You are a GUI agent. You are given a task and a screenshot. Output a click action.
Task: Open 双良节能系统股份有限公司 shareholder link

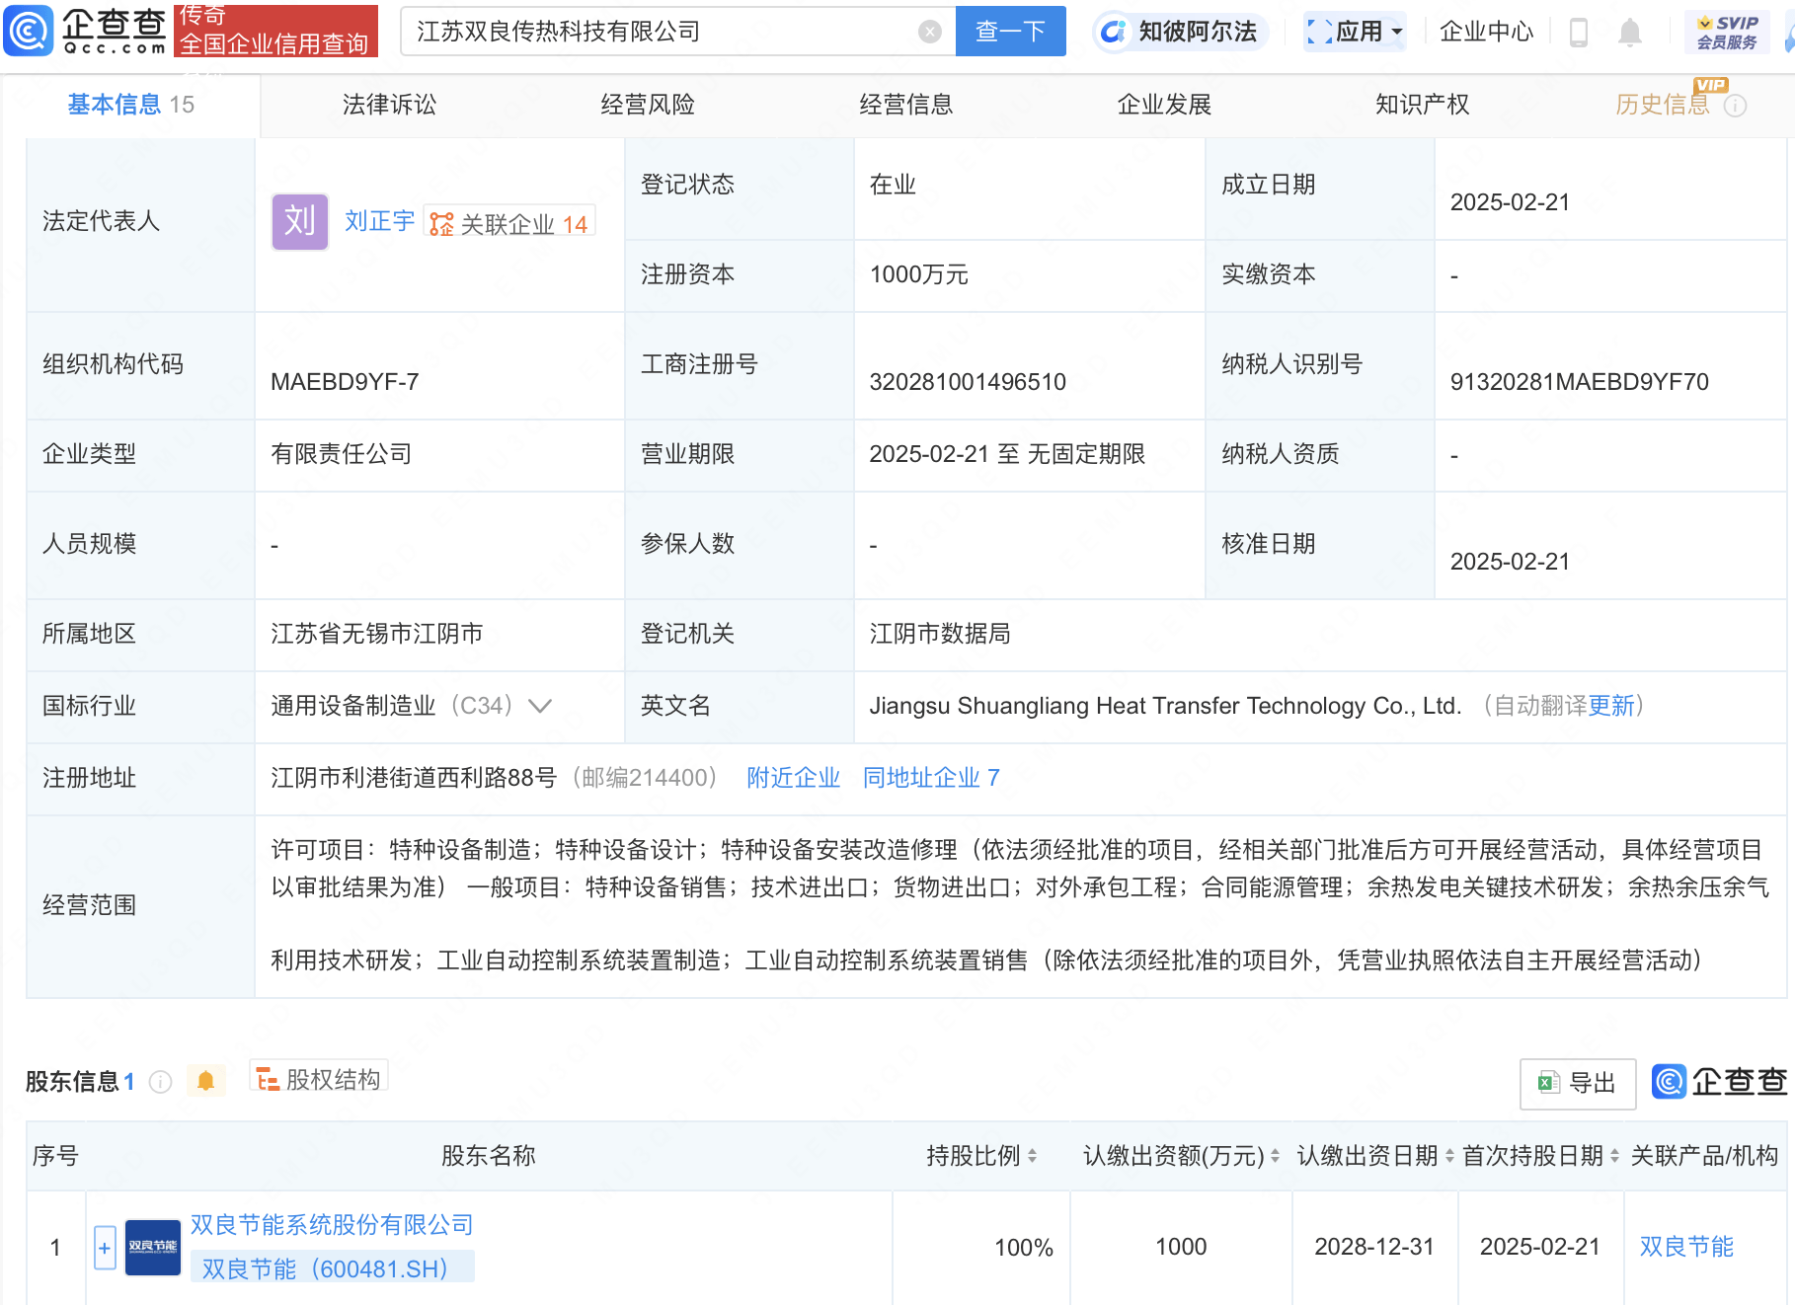coord(332,1225)
